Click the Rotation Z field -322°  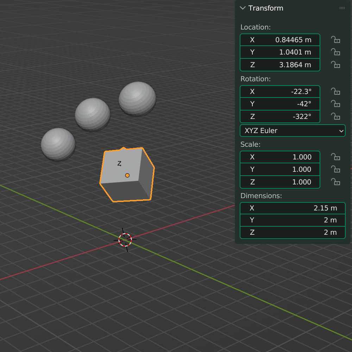(280, 117)
